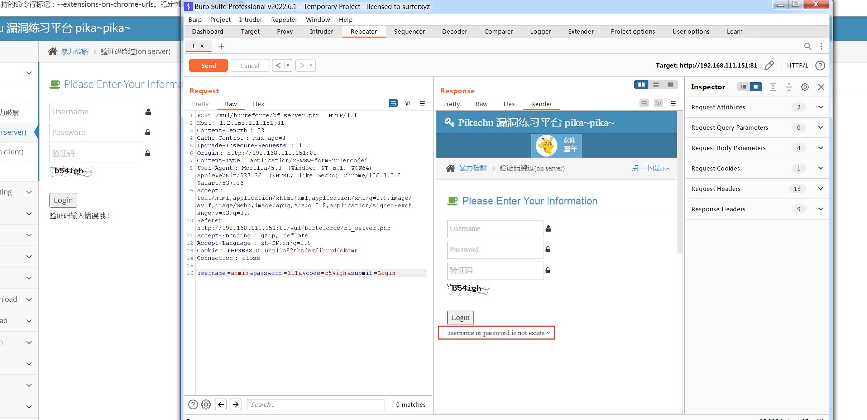Open the response Pretty tab
Image resolution: width=867 pixels, height=420 pixels.
[451, 104]
